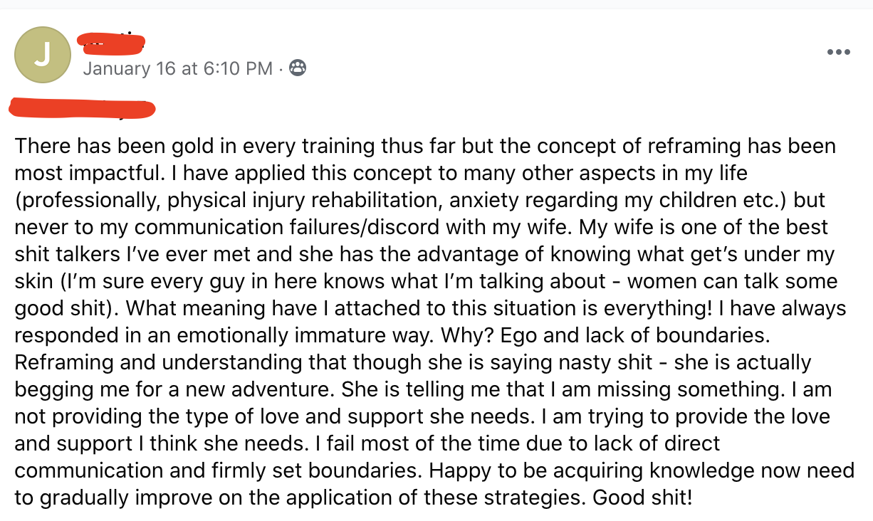Click the phrase "Happy to be acquiring knowledge"
Image resolution: width=873 pixels, height=521 pixels.
coord(547,472)
